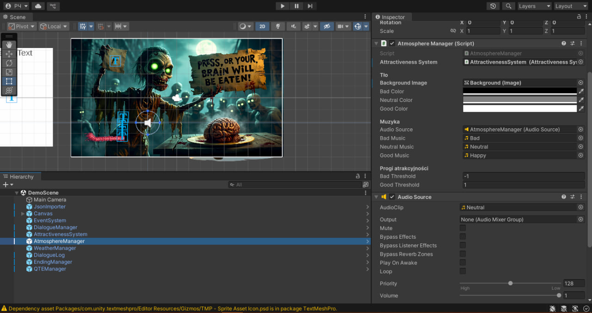Image resolution: width=592 pixels, height=313 pixels.
Task: Click the Good Color eyedropper
Action: (x=581, y=109)
